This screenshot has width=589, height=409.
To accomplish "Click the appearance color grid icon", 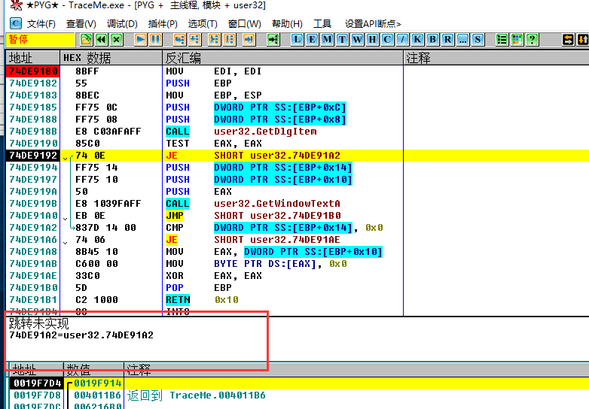I will point(517,39).
